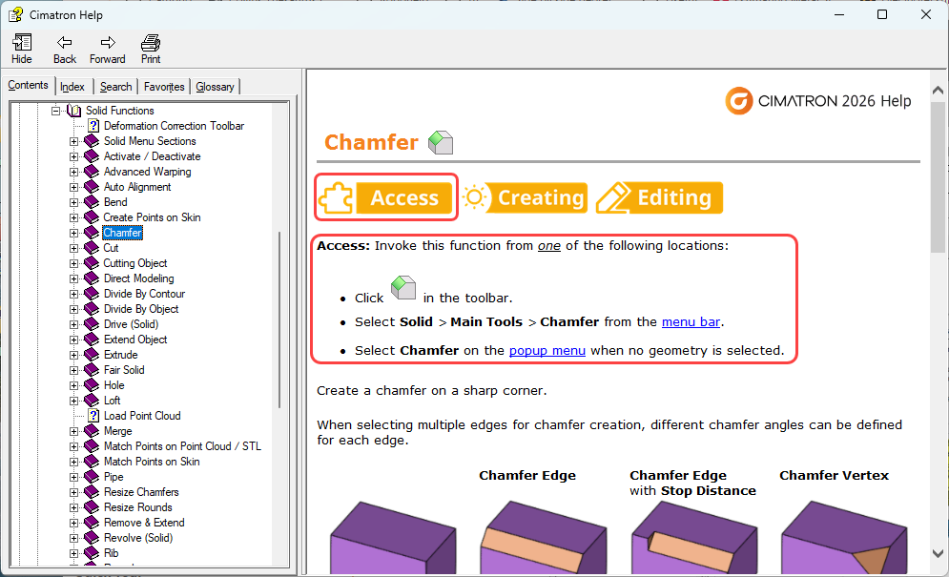Print the help topic
Viewport: 949px width, 577px height.
[151, 49]
